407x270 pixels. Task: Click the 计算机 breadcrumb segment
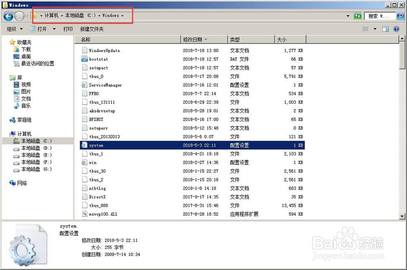(x=51, y=15)
